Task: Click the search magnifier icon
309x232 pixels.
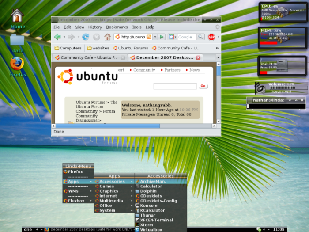Action: pos(200,37)
